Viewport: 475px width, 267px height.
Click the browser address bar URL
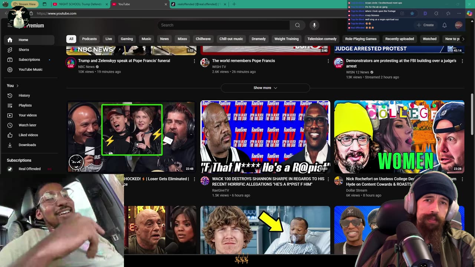[56, 13]
